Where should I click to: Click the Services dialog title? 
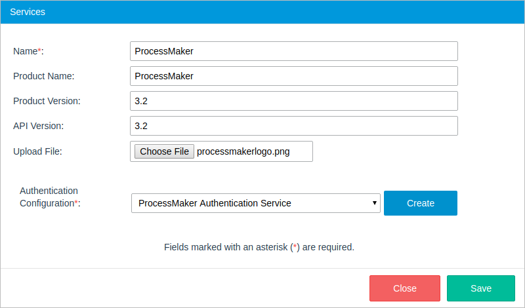(28, 12)
